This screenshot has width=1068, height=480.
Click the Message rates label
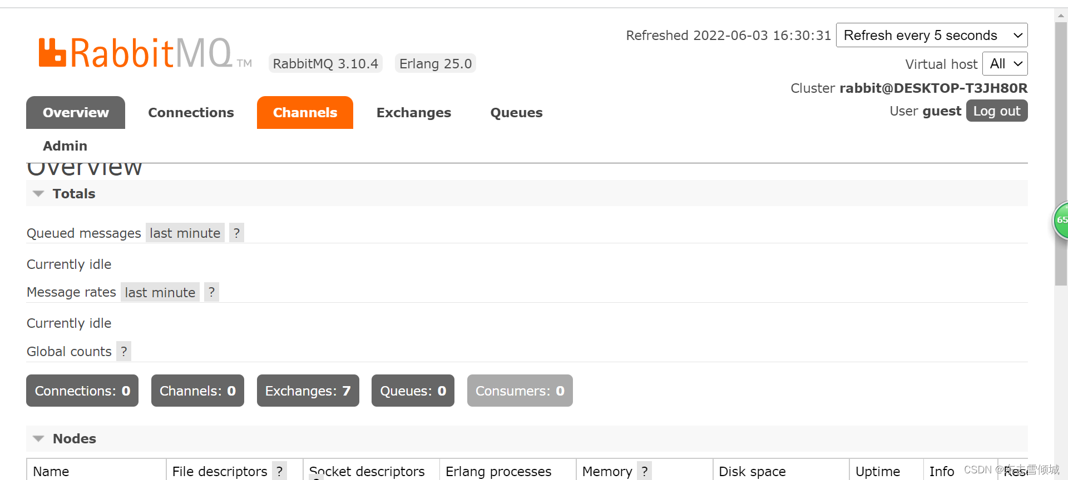point(71,292)
